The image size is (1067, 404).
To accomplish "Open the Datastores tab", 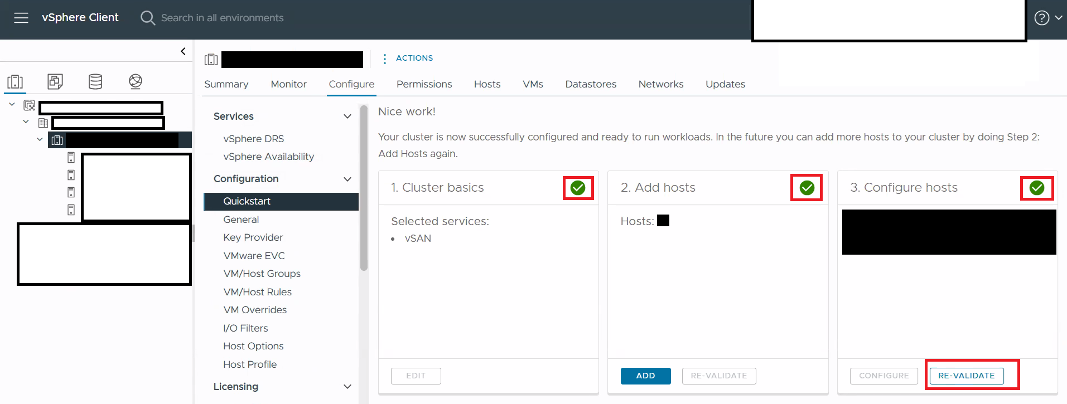I will tap(591, 84).
